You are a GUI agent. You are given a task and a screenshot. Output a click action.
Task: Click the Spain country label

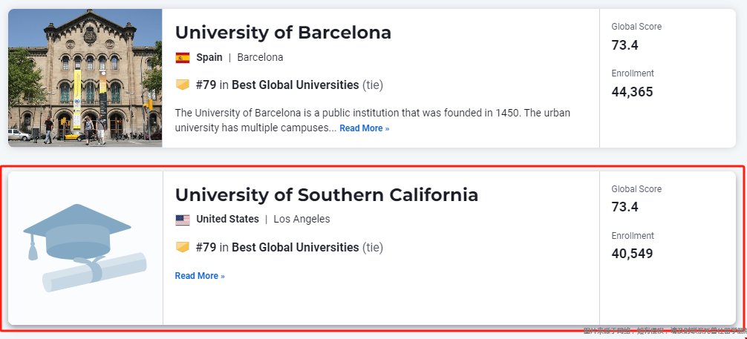pyautogui.click(x=209, y=57)
